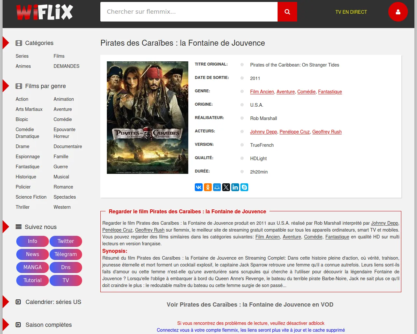Viewport: 417px width, 334px height.
Task: Open the Animes category
Action: pyautogui.click(x=23, y=66)
